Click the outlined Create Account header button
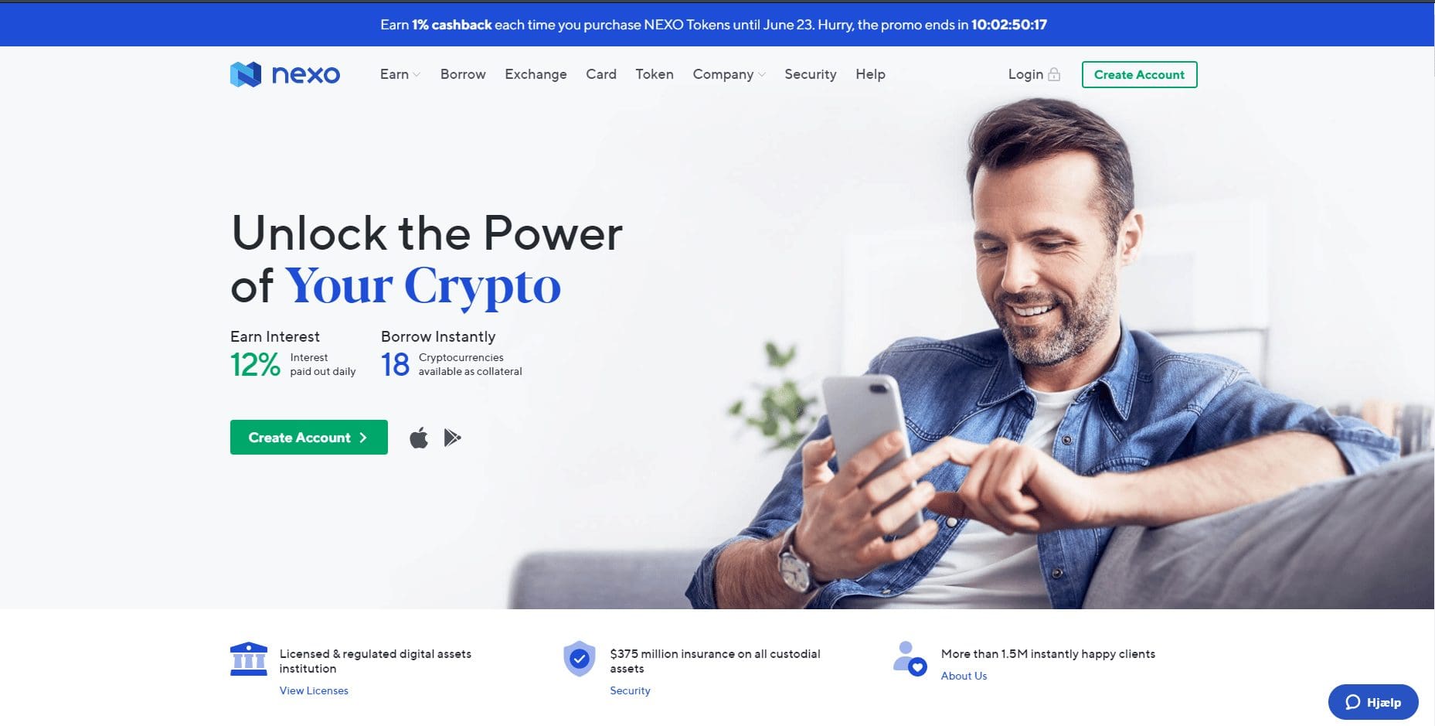Viewport: 1435px width, 726px height. pyautogui.click(x=1139, y=74)
